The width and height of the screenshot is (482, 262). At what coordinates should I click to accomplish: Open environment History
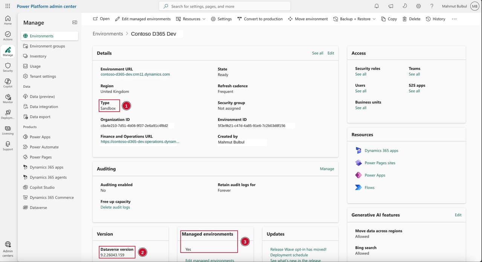click(435, 19)
